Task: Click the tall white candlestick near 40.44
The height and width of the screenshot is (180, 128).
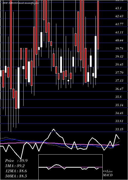Action: (95, 57)
